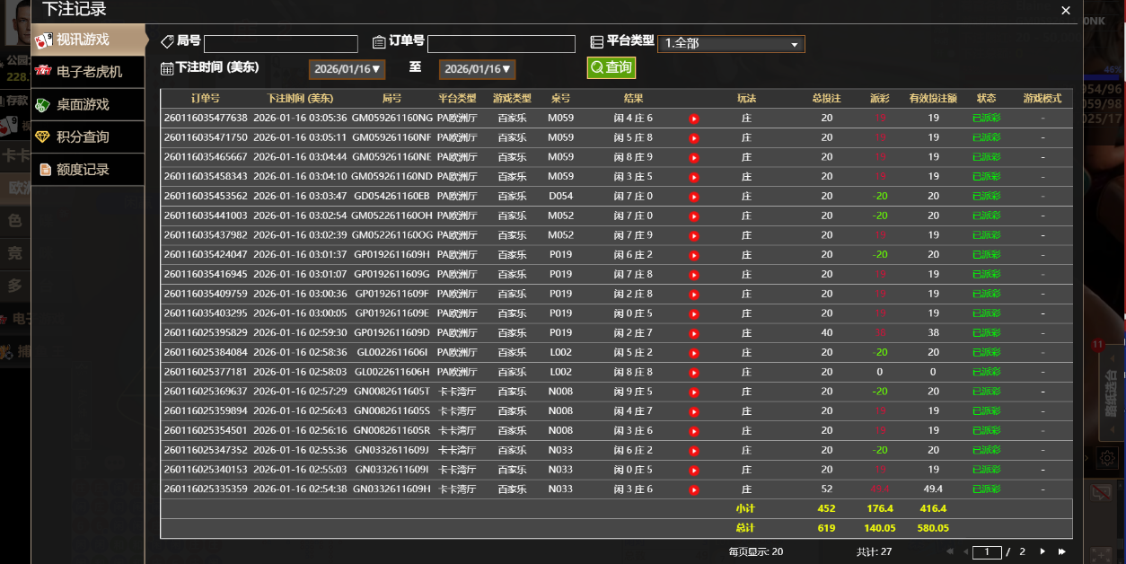The width and height of the screenshot is (1126, 564).
Task: Click the 订单号 order number input field
Action: click(501, 44)
